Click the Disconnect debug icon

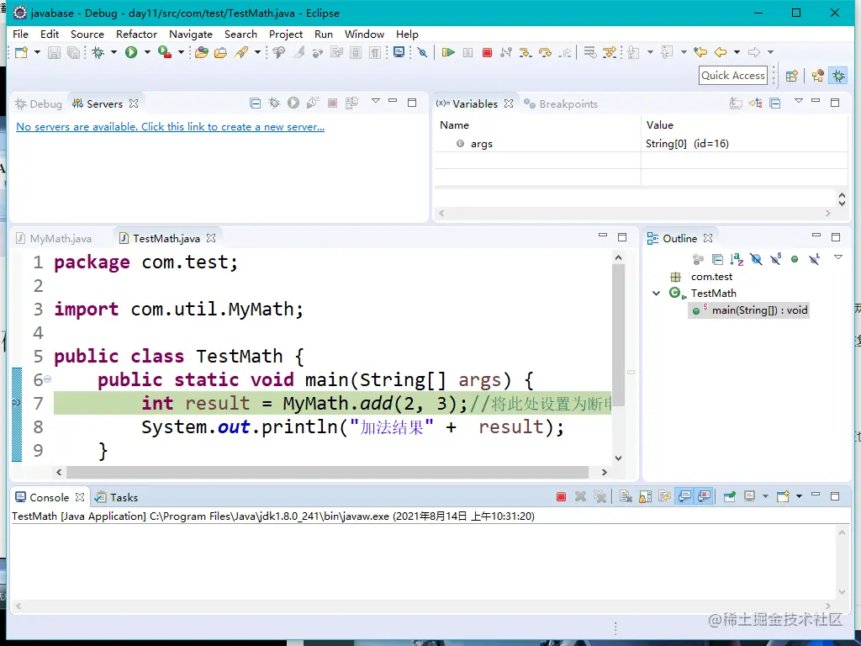(x=505, y=52)
